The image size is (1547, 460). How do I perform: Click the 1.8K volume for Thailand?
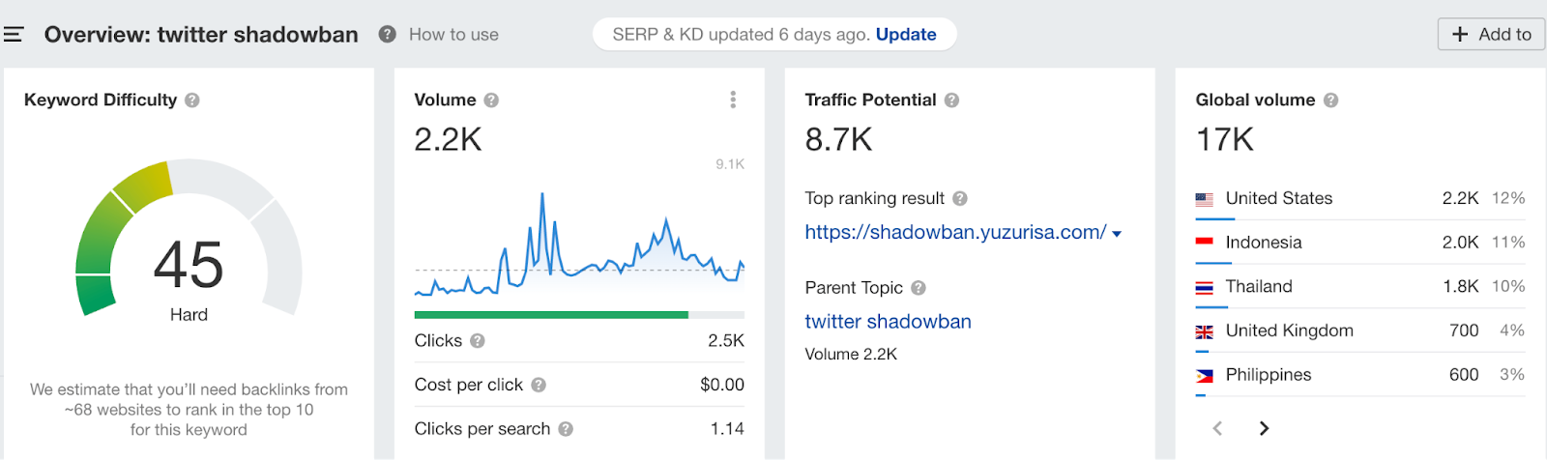point(1460,286)
